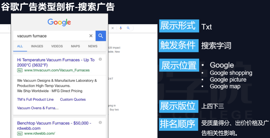Switch to the NEWS tab
The image size is (270, 138).
pyautogui.click(x=92, y=46)
